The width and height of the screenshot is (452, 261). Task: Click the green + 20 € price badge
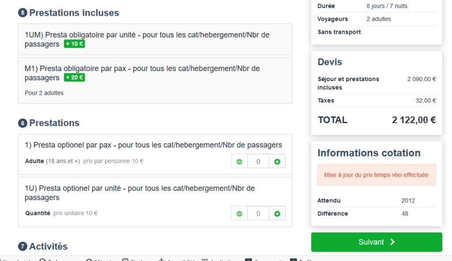[x=74, y=78]
